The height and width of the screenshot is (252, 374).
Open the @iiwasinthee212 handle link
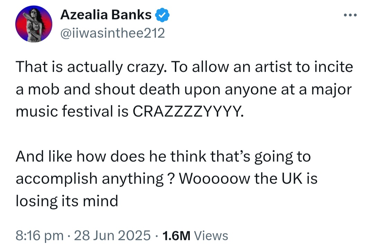(113, 33)
